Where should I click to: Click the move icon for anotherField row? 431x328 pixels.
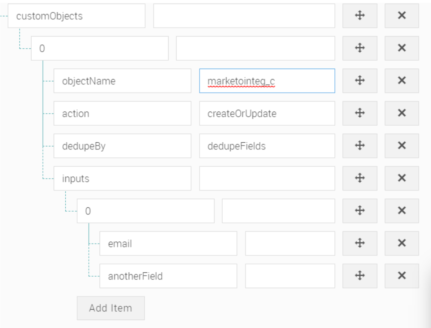click(x=360, y=276)
